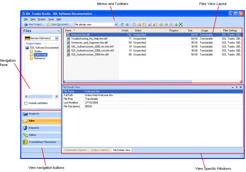
Task: Open the File Details View panel options arrow
Action: 233,87
